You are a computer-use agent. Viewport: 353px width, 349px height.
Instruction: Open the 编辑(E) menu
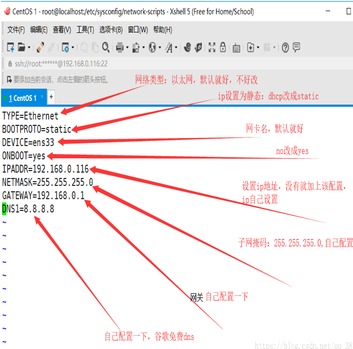39,30
